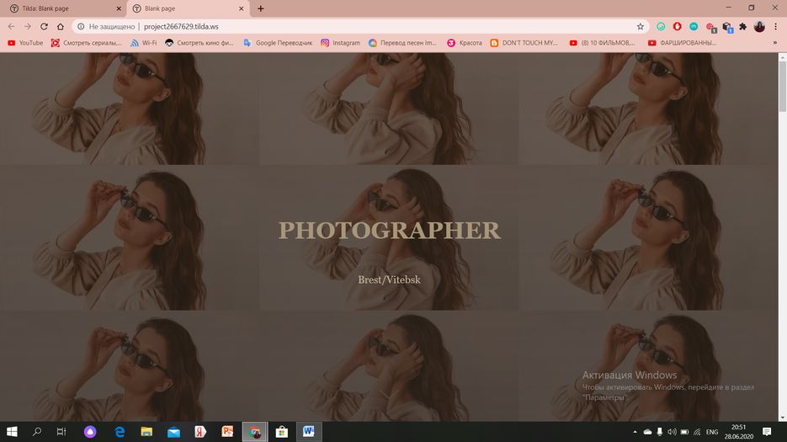Open the browser home page

(61, 27)
